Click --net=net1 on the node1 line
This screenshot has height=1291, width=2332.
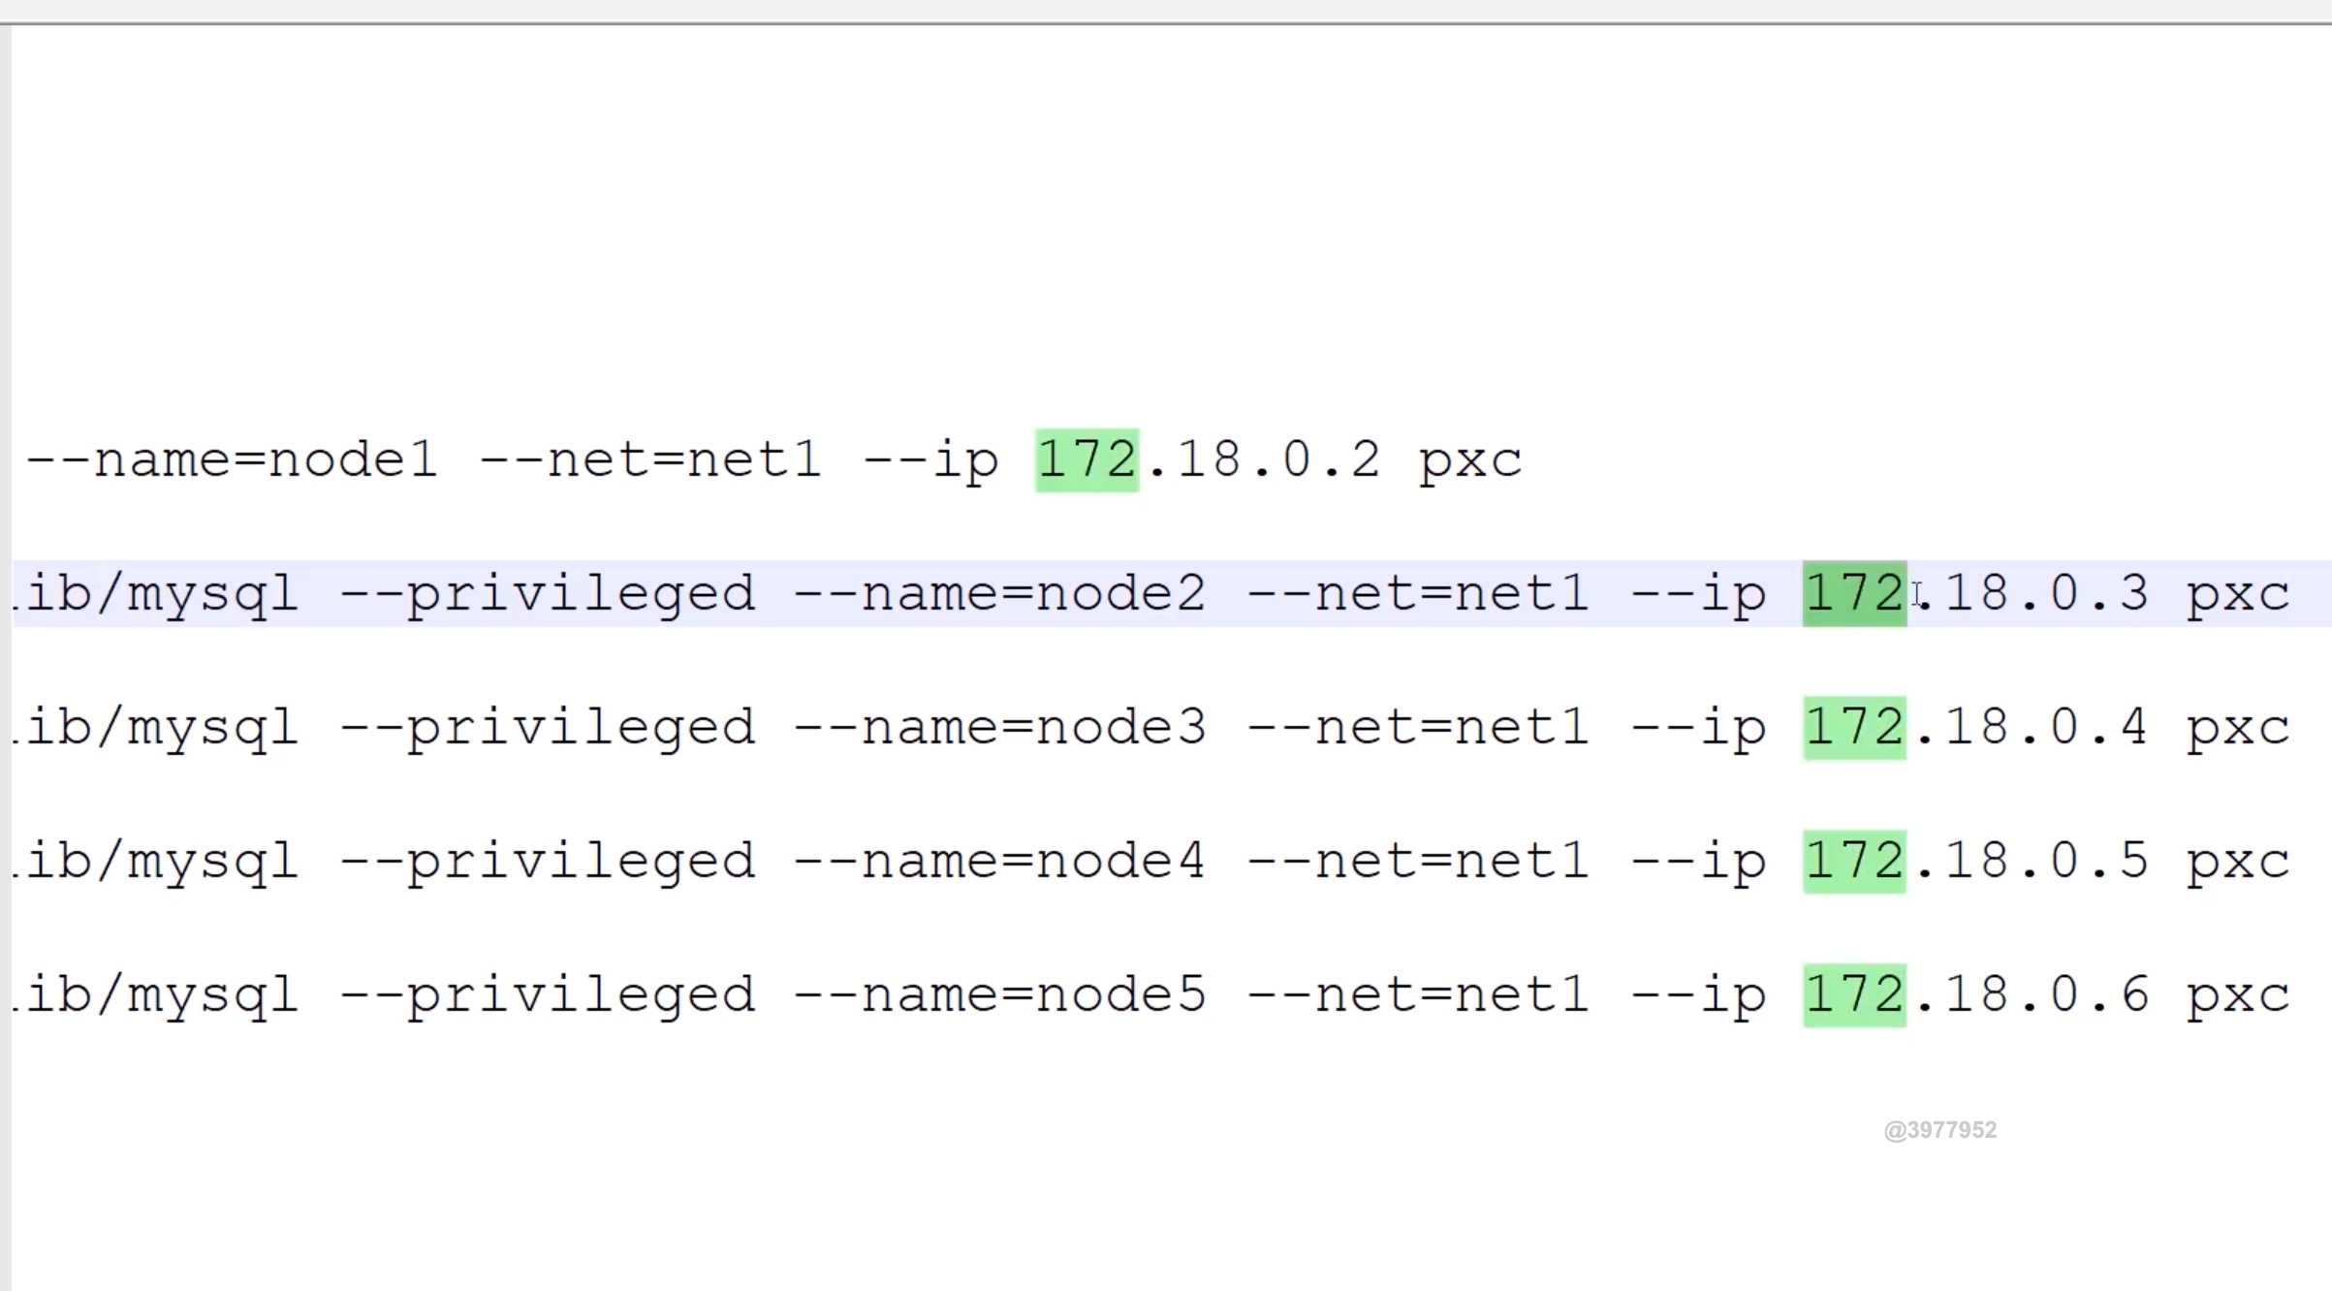tap(650, 460)
